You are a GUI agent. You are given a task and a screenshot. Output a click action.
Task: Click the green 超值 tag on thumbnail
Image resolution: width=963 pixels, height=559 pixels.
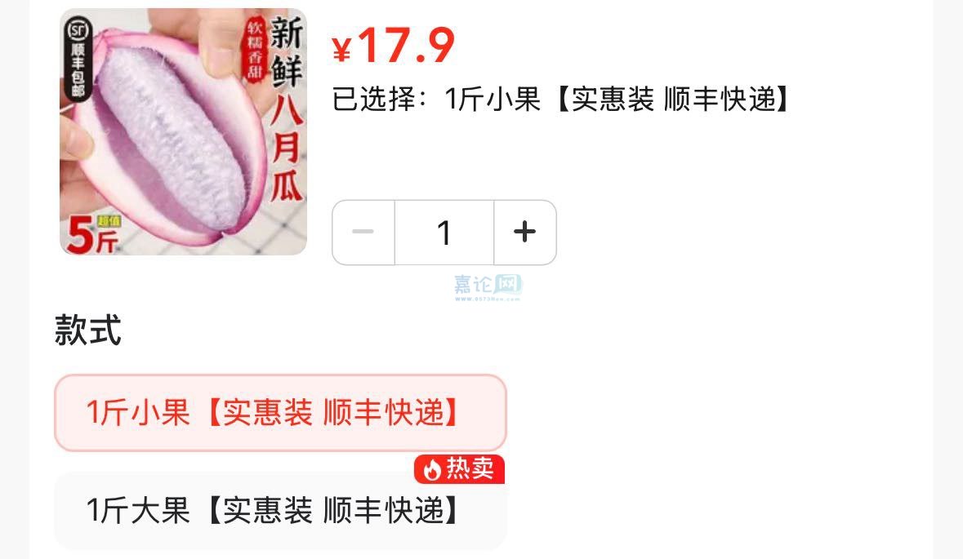[x=108, y=221]
